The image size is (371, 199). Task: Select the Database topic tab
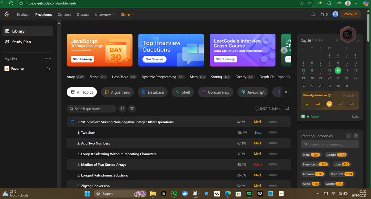pos(153,92)
